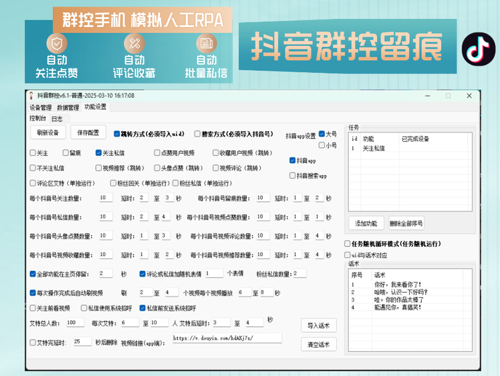Select script row 你好,我来看你了!

410,284
